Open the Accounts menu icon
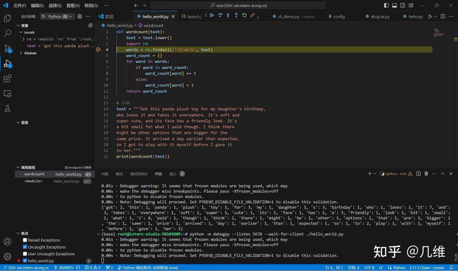The image size is (458, 271). [x=7, y=242]
